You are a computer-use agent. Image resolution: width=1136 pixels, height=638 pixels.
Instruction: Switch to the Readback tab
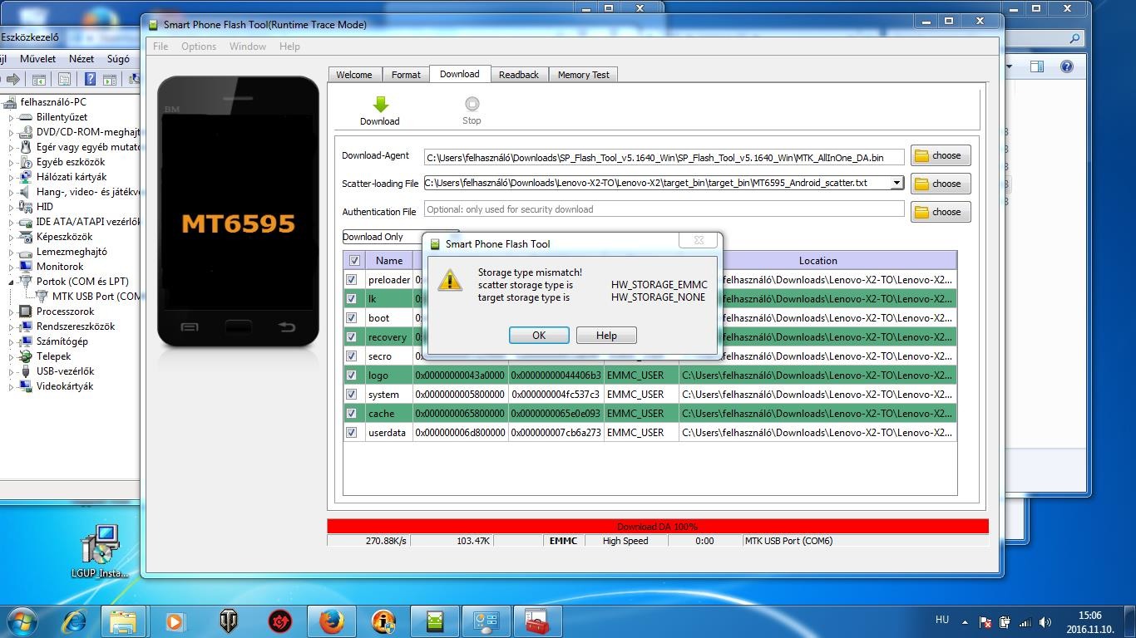[519, 75]
